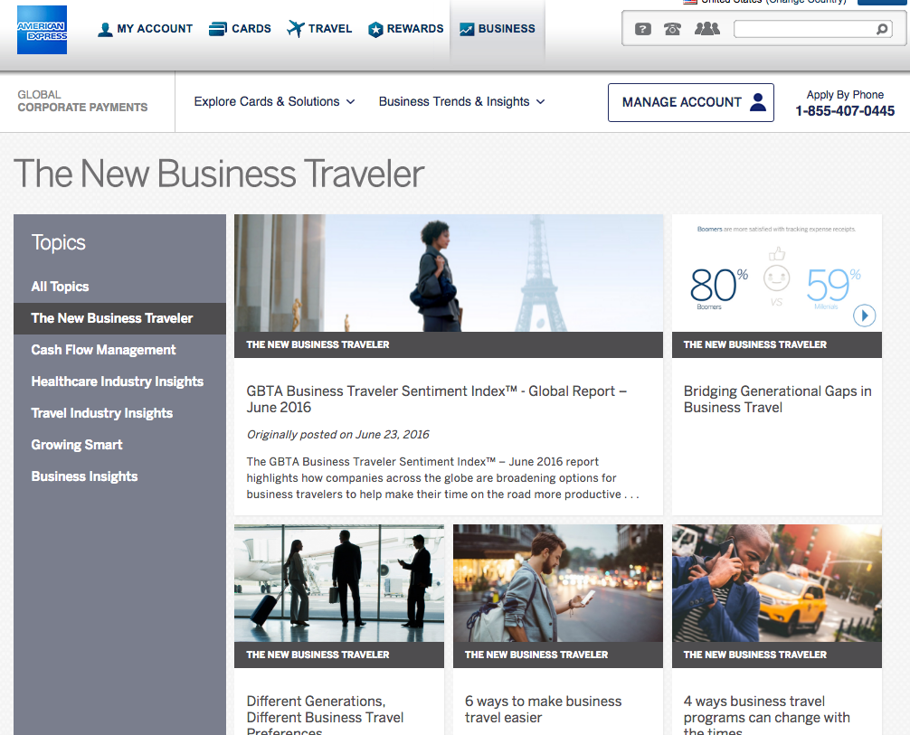The image size is (910, 735).
Task: Select Cash Flow Management topic
Action: coord(103,350)
